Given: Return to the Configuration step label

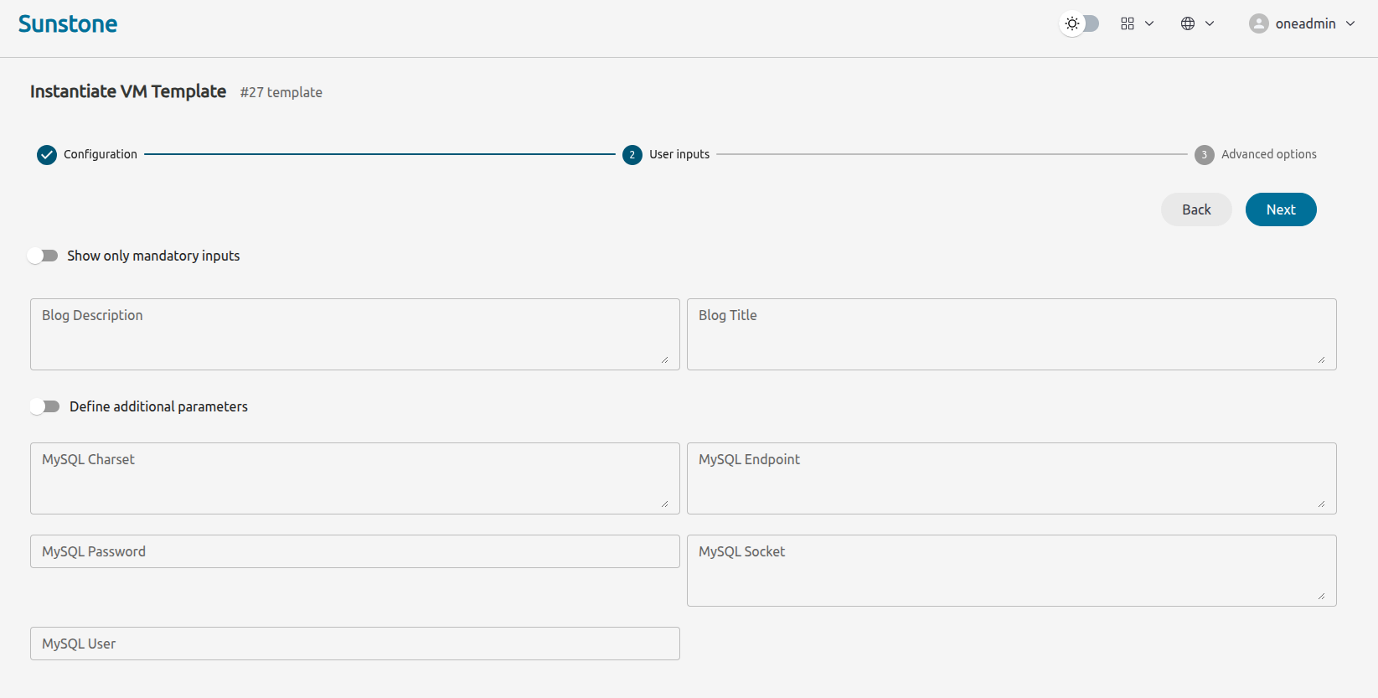Looking at the screenshot, I should [101, 154].
